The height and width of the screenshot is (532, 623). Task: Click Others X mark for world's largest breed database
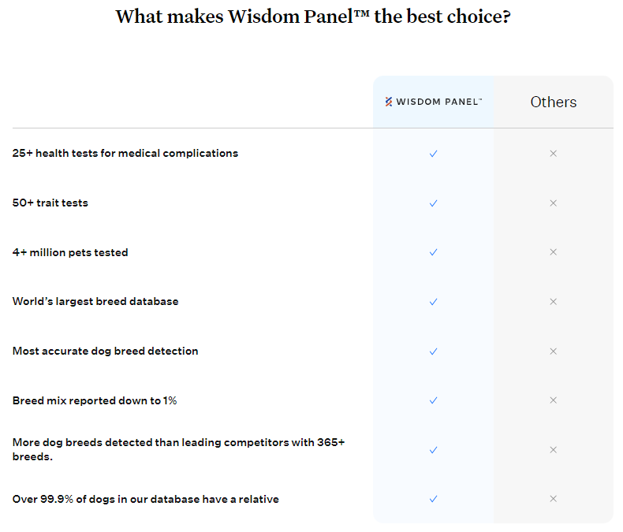553,302
